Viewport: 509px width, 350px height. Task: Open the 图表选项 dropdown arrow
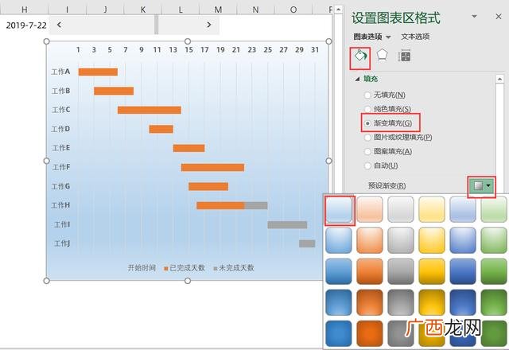point(388,37)
